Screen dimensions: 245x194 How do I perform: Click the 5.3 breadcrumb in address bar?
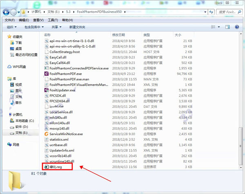68,12
